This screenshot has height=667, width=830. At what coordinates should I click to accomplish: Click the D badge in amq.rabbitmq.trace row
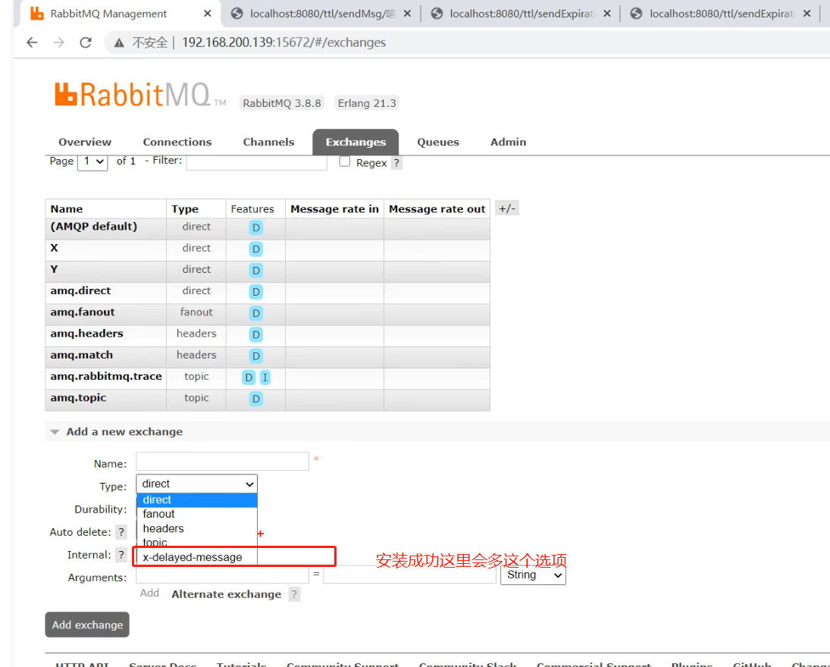point(249,377)
